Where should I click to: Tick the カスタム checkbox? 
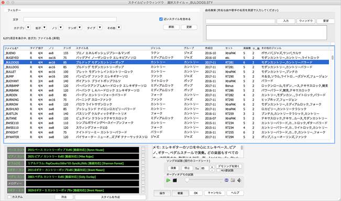(9, 197)
